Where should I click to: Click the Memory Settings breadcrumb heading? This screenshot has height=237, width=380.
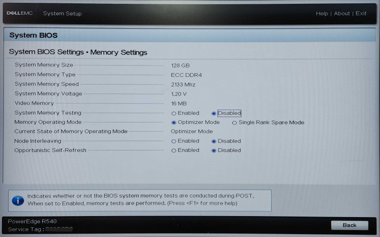pyautogui.click(x=119, y=52)
